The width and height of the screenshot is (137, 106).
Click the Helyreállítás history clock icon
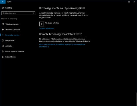point(3,40)
